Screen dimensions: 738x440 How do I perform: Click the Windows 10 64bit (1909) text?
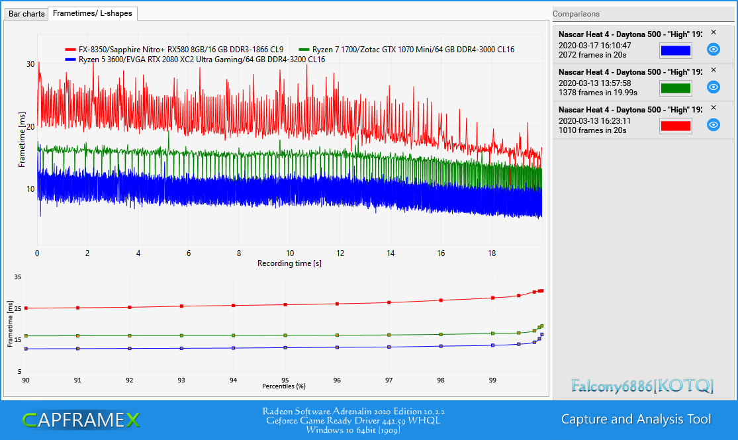pos(353,430)
